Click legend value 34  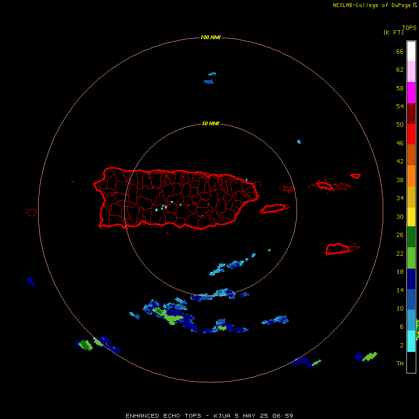[x=400, y=198]
